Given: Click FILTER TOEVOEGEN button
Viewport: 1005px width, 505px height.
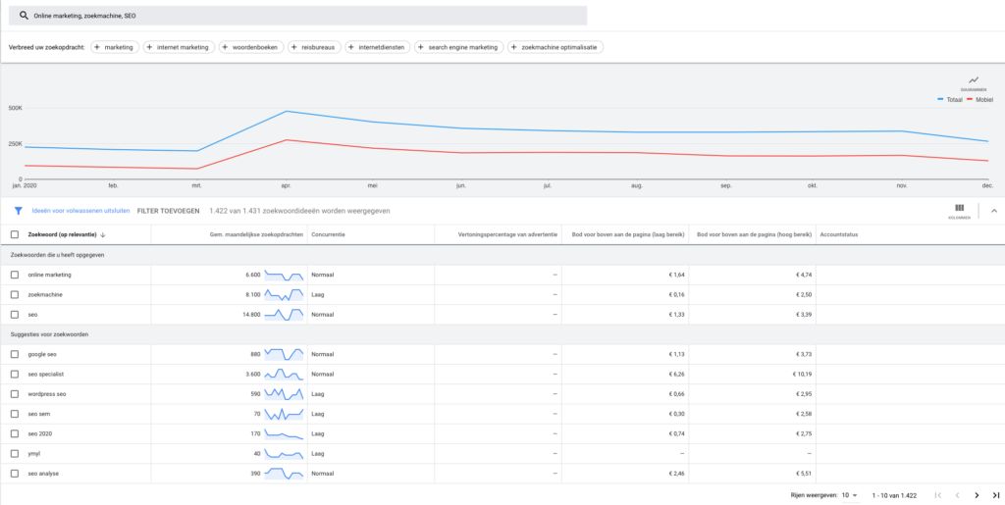Looking at the screenshot, I should pyautogui.click(x=168, y=210).
